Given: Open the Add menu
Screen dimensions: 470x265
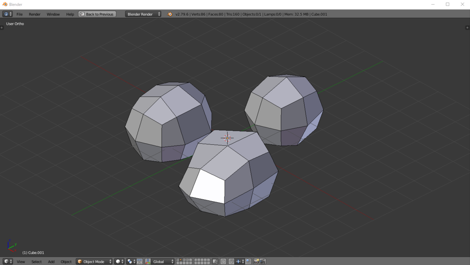Looking at the screenshot, I should tap(51, 262).
